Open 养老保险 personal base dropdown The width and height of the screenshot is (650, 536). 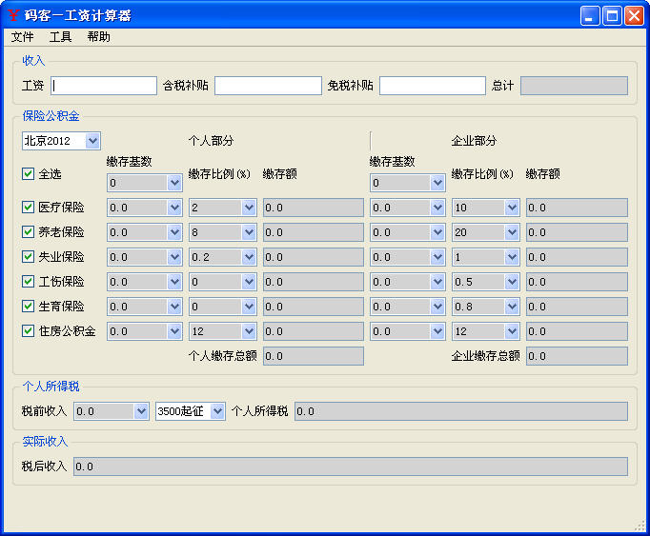point(145,232)
